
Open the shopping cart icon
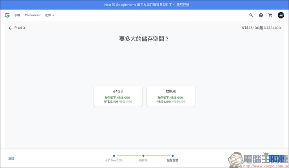(x=270, y=15)
